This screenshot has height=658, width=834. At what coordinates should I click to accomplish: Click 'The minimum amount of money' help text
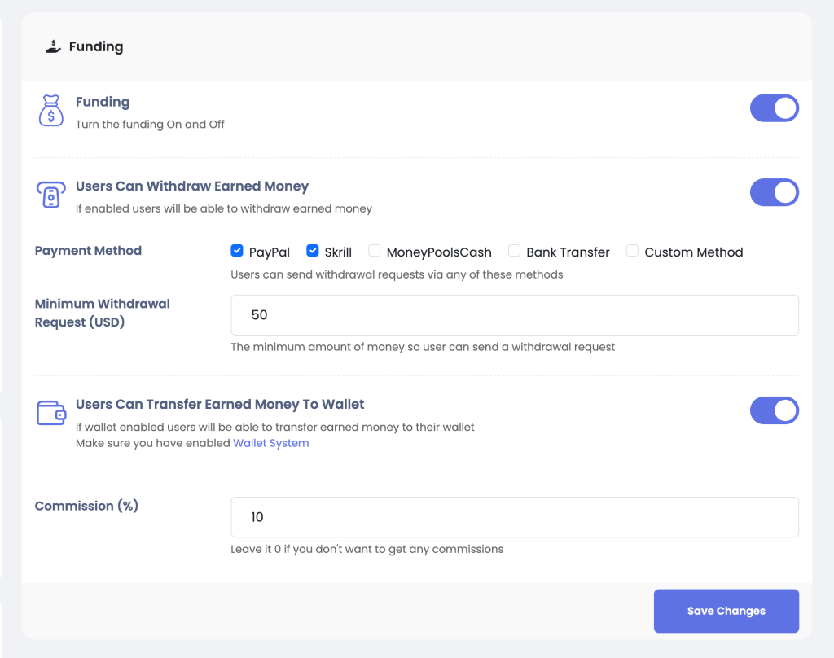click(423, 347)
